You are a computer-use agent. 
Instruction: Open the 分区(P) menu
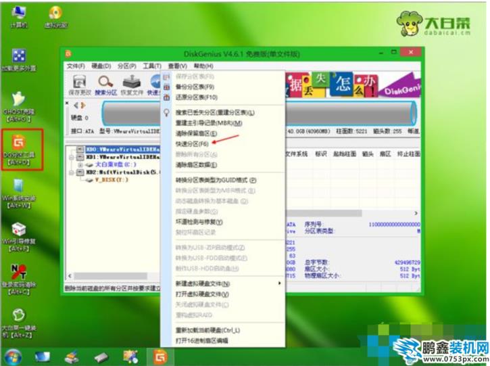click(127, 66)
